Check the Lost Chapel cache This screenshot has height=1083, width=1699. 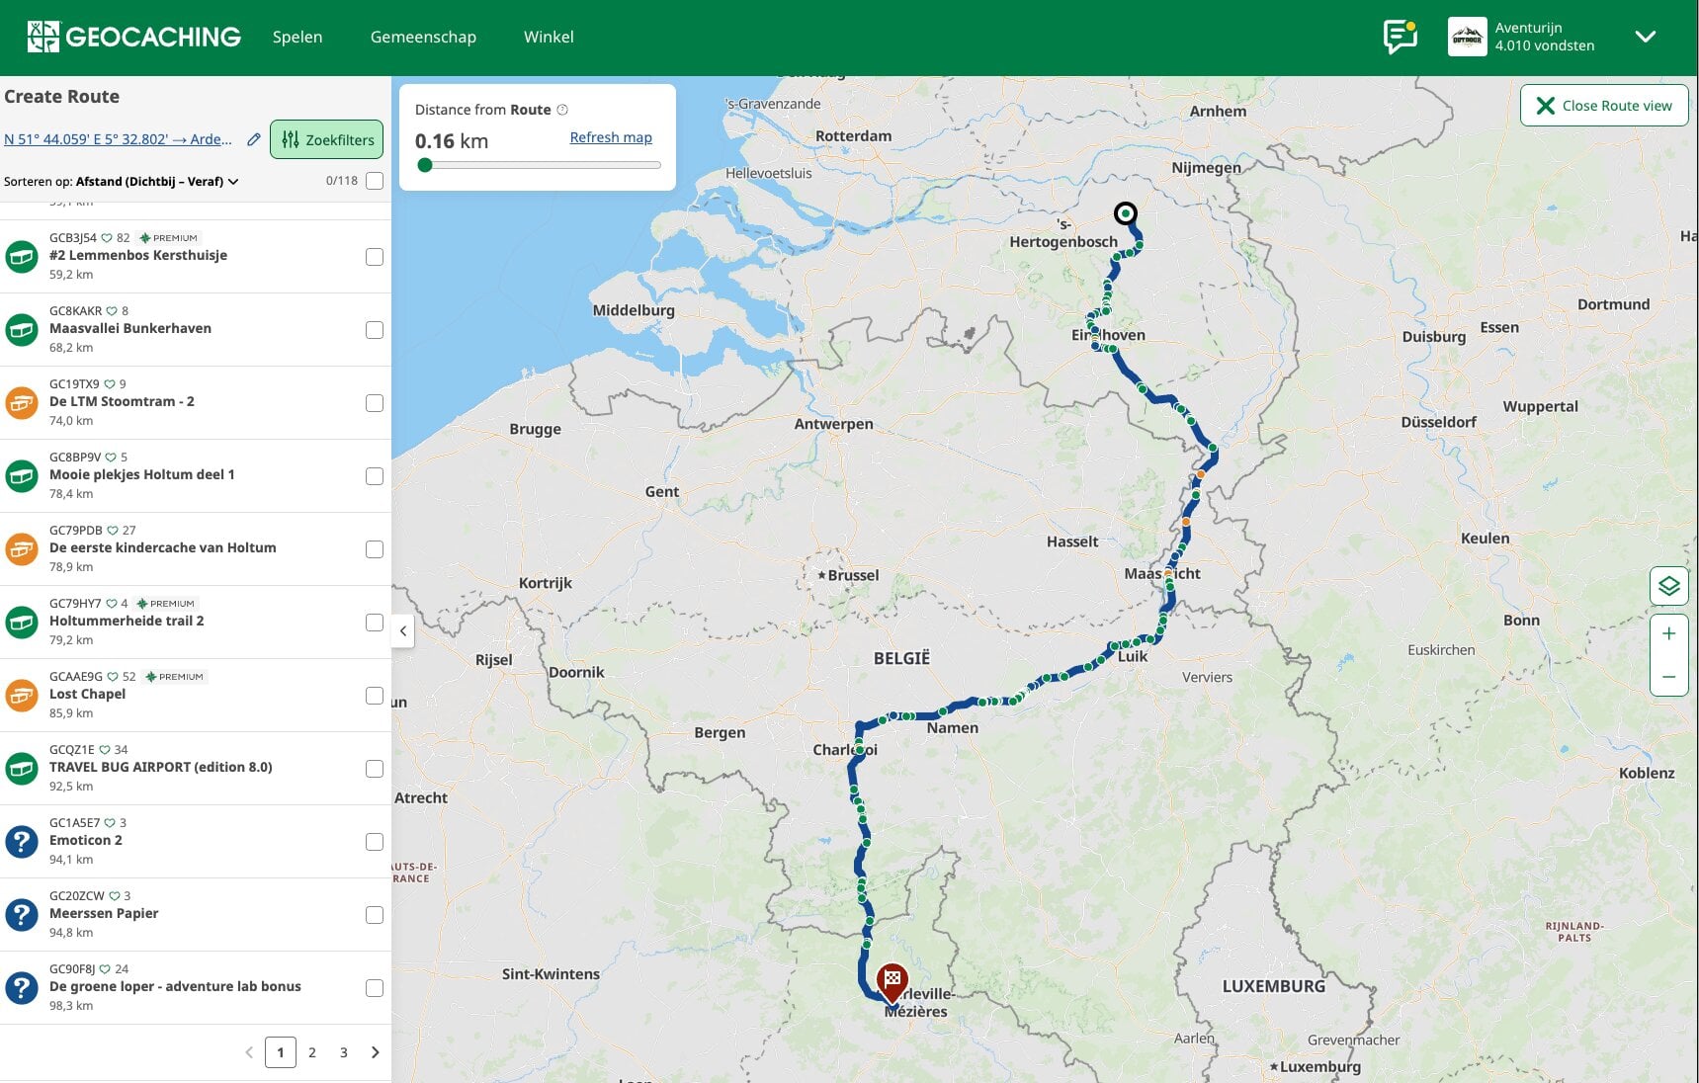[x=375, y=696]
